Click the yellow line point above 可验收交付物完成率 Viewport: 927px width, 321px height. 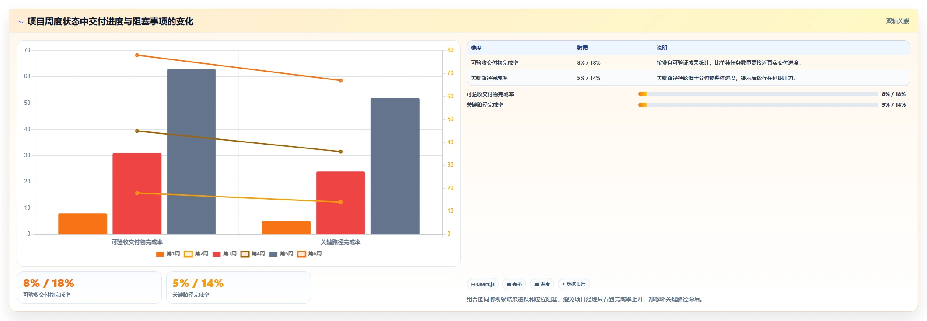[x=137, y=193]
